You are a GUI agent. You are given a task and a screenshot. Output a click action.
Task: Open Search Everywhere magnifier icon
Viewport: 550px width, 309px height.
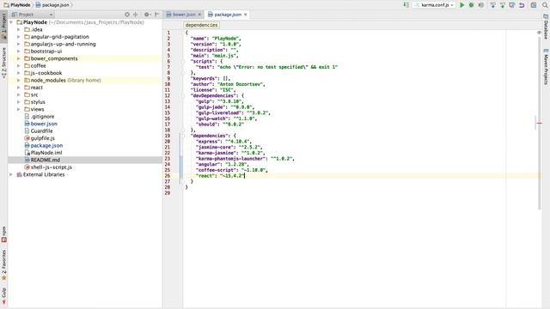pos(545,5)
